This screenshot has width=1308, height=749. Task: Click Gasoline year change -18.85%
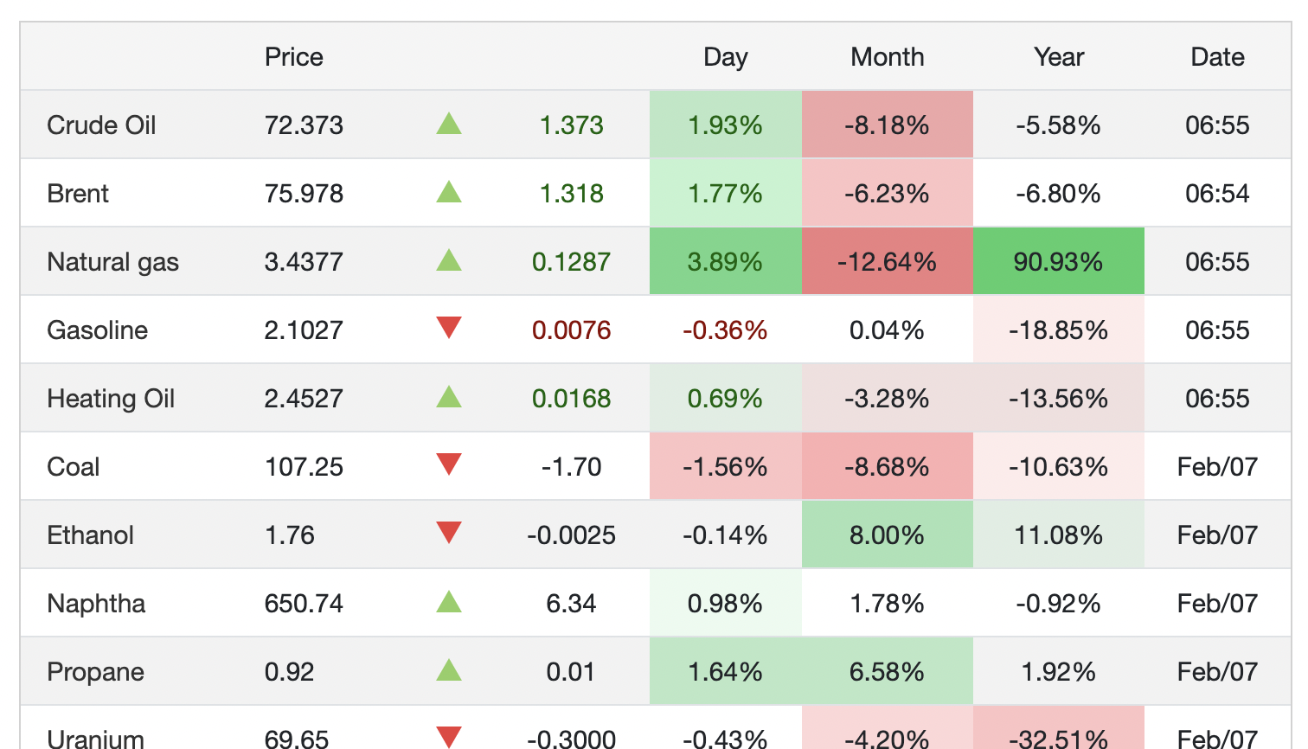pyautogui.click(x=1059, y=330)
